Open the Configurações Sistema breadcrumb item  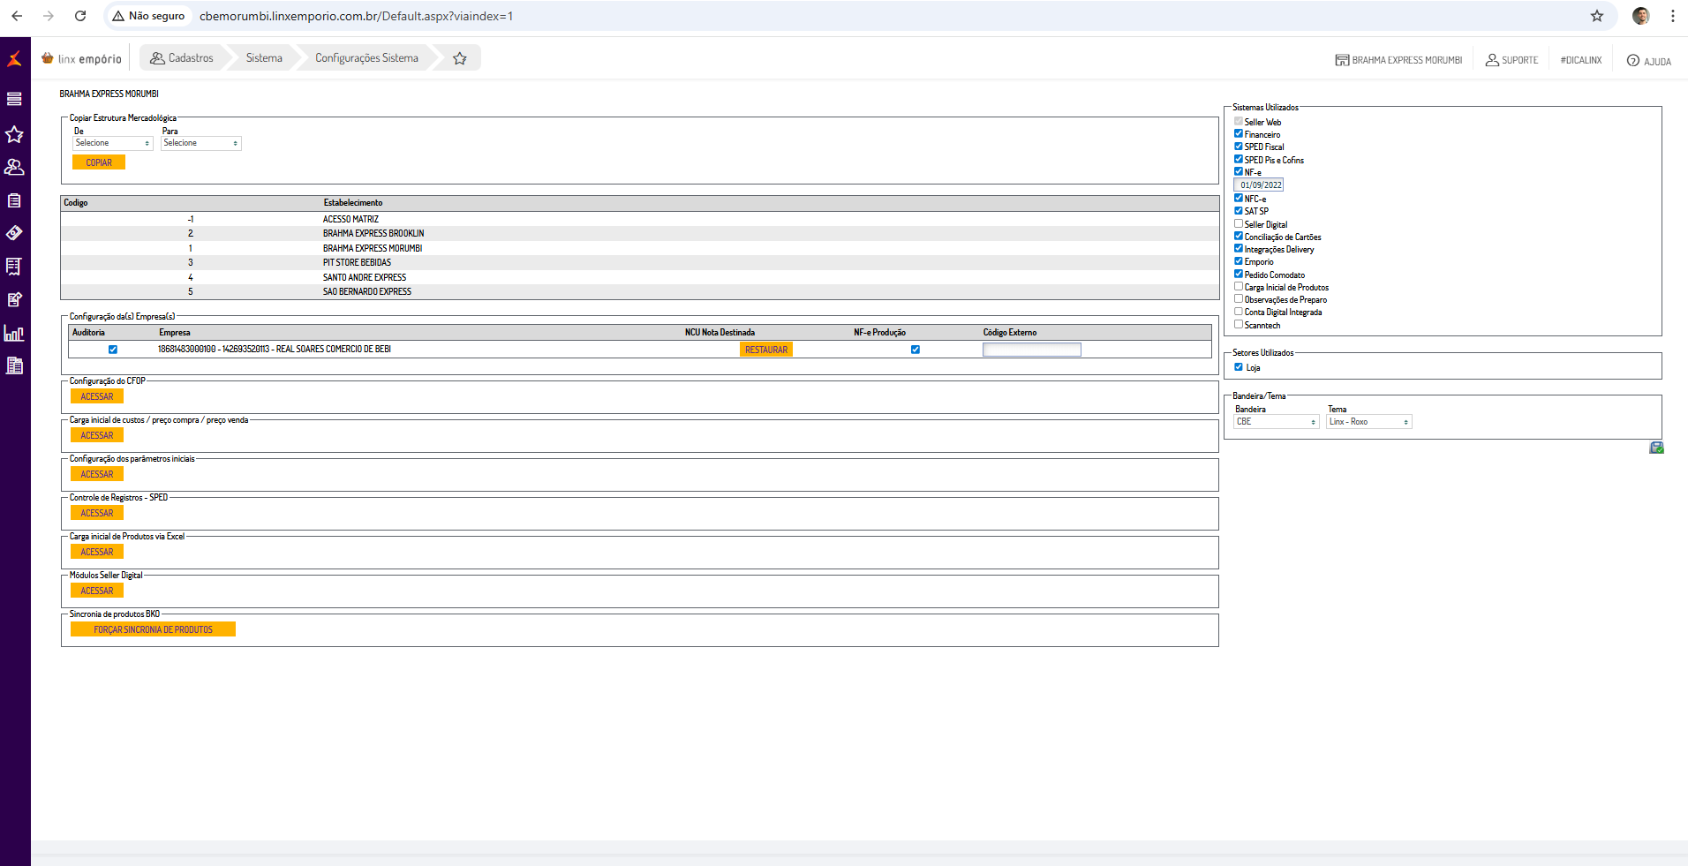(x=366, y=58)
